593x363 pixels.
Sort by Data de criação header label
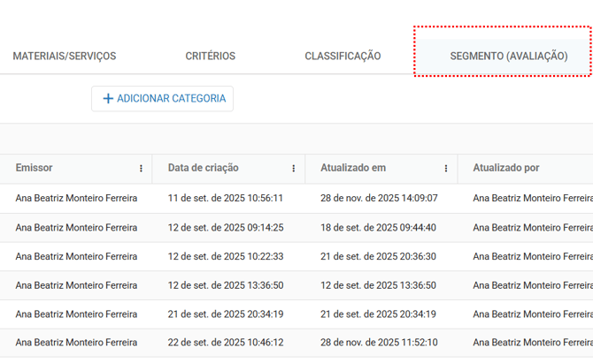(203, 168)
